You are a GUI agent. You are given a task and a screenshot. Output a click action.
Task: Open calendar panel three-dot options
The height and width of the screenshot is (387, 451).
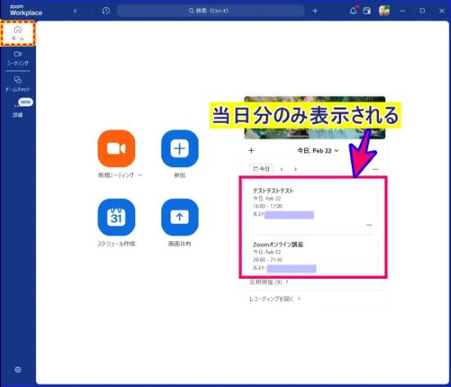(x=375, y=169)
